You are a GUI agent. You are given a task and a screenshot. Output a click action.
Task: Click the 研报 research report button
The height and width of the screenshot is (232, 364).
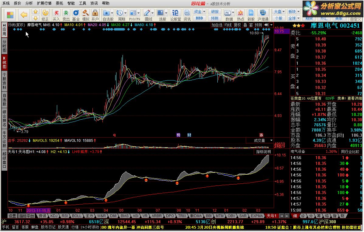tap(215, 12)
